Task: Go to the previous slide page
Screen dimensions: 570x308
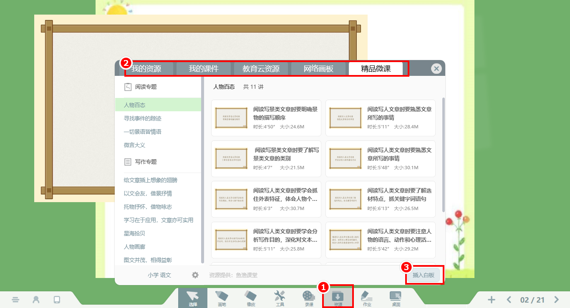Action: click(x=509, y=300)
